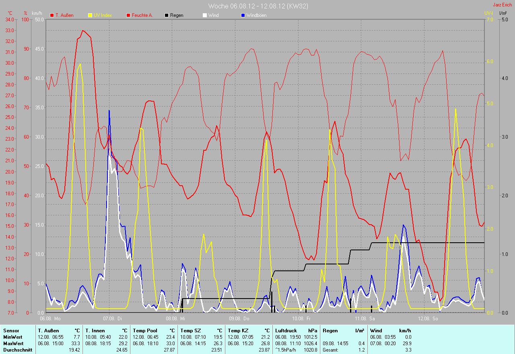The width and height of the screenshot is (515, 354).
Task: Click the 'Temp KZ' column header
Action: point(238,330)
